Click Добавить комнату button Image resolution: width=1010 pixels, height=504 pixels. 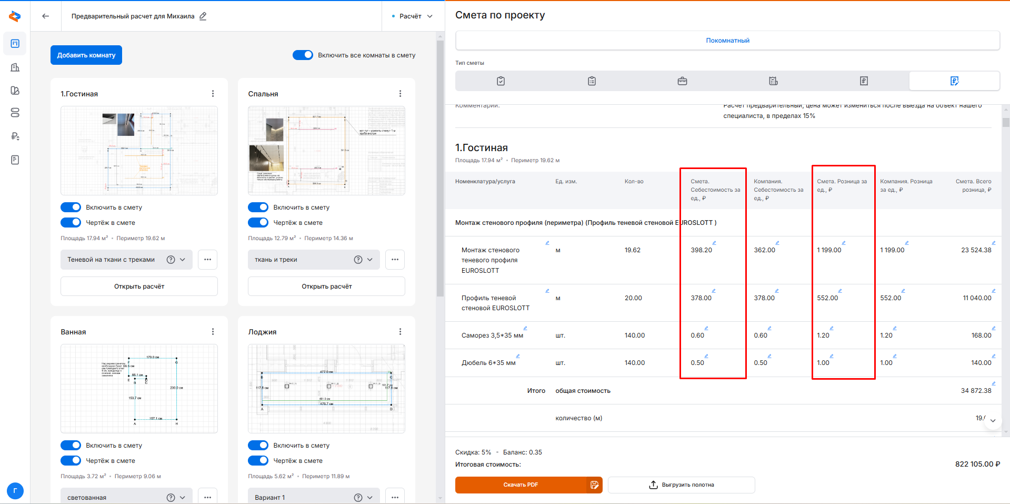(86, 55)
